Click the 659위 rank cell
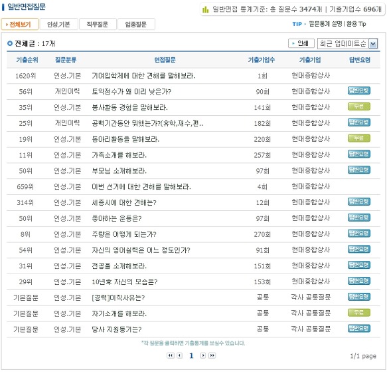Viewport: 387px width, 372px height. (x=25, y=186)
